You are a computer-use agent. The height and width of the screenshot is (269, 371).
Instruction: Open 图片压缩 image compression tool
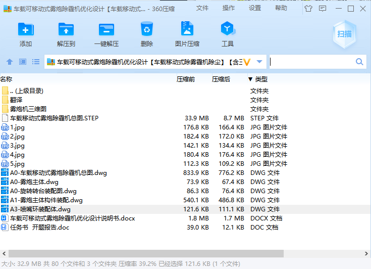point(187,28)
